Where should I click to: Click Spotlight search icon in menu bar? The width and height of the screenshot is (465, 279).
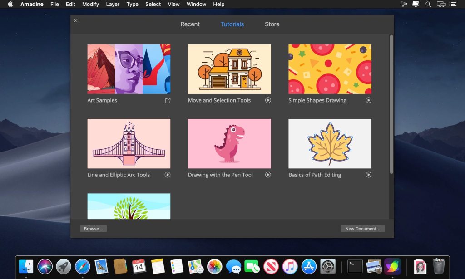[428, 4]
